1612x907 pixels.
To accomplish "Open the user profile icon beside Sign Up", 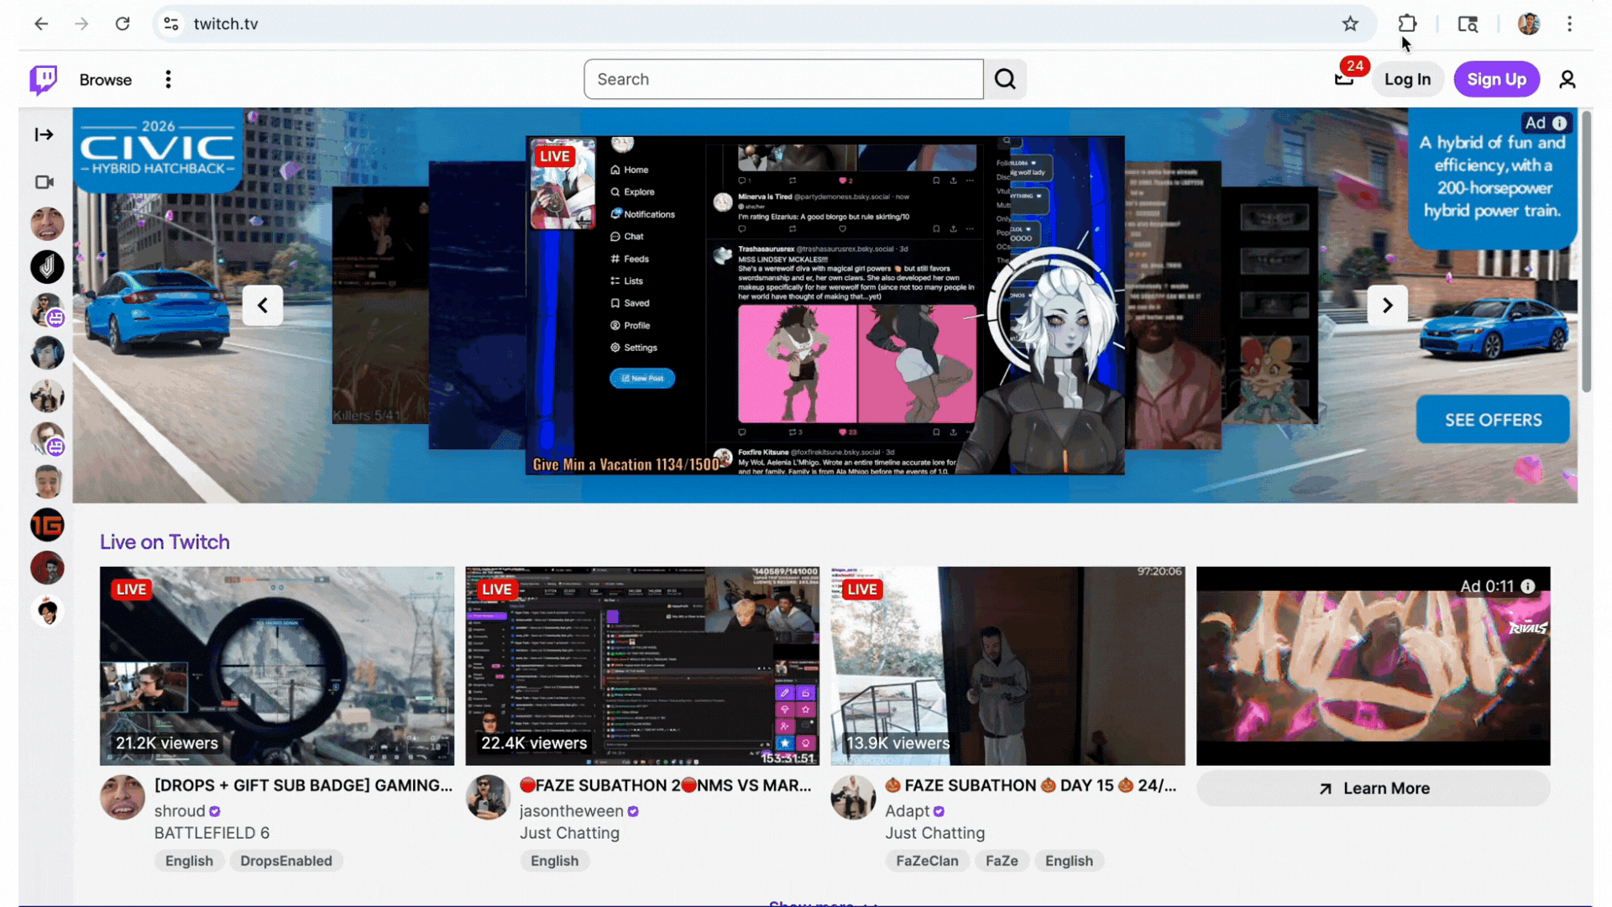I will 1567,80.
